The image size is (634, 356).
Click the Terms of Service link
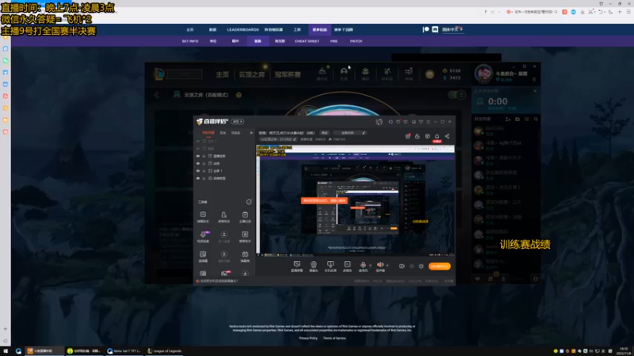coord(334,339)
